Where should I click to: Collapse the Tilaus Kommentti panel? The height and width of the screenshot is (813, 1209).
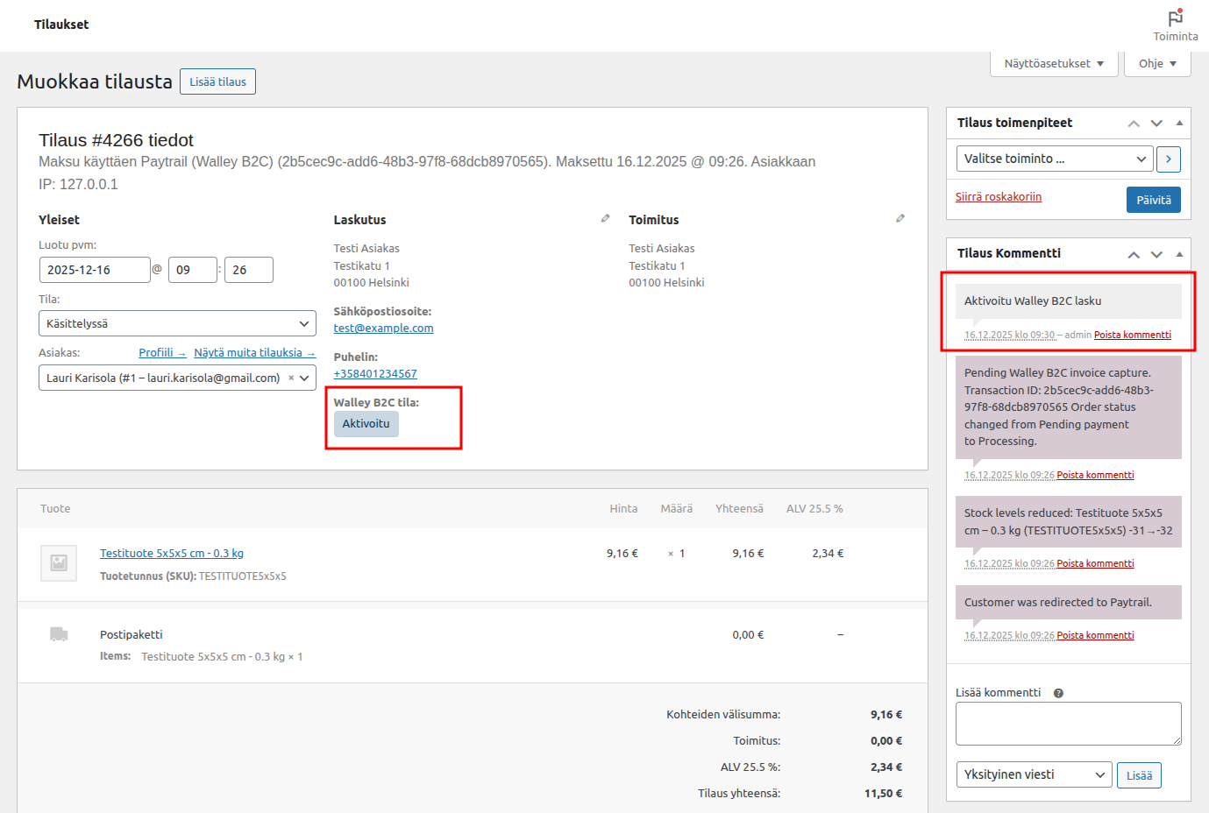click(x=1179, y=253)
